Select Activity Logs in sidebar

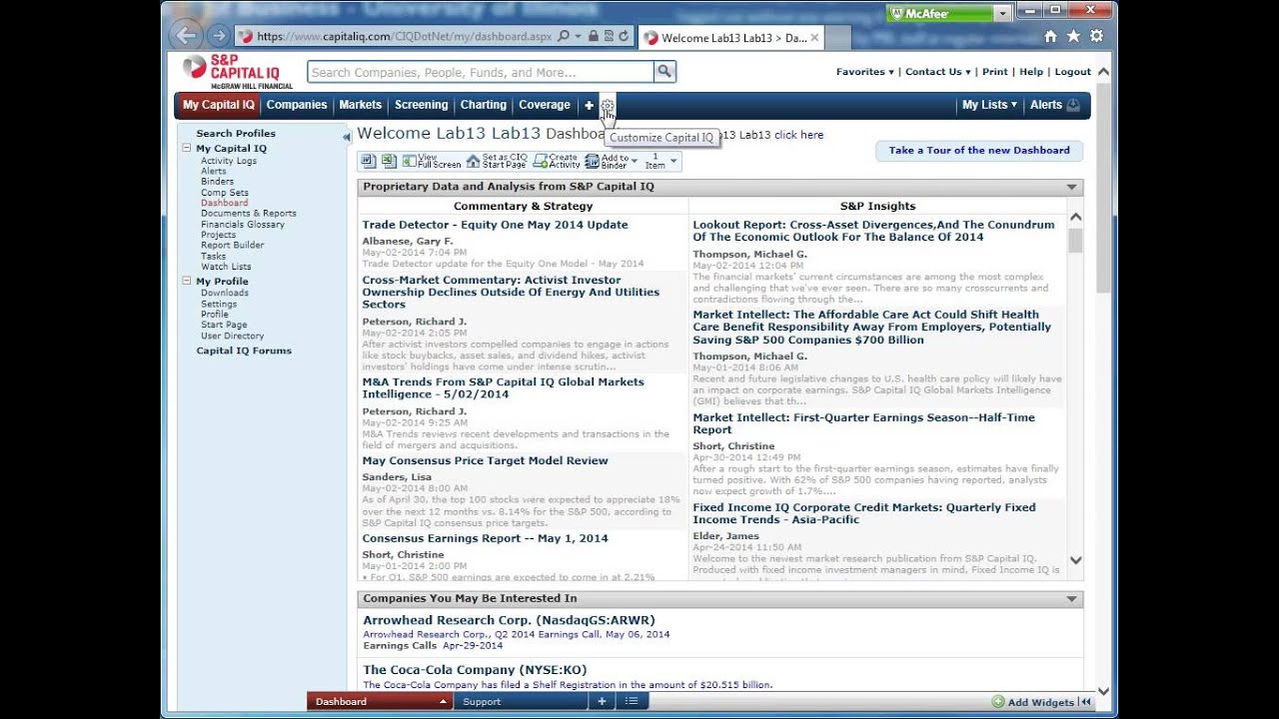pos(229,161)
